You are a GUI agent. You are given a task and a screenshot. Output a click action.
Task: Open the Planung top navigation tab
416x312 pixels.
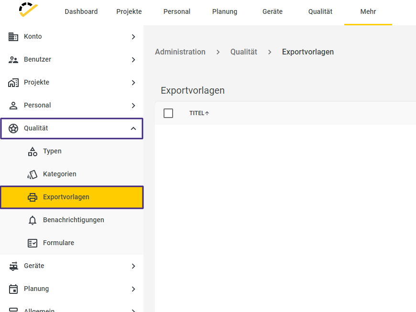pyautogui.click(x=225, y=11)
